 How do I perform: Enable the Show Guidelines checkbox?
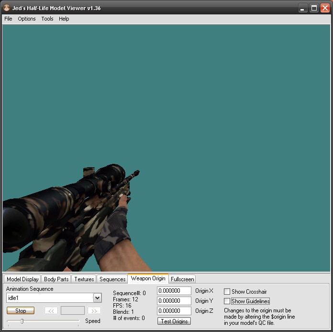(x=227, y=301)
